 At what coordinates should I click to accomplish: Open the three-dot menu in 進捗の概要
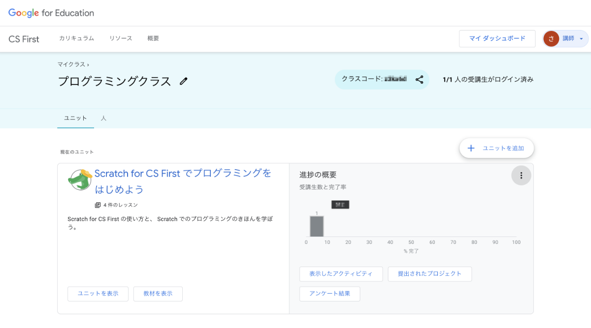point(521,175)
